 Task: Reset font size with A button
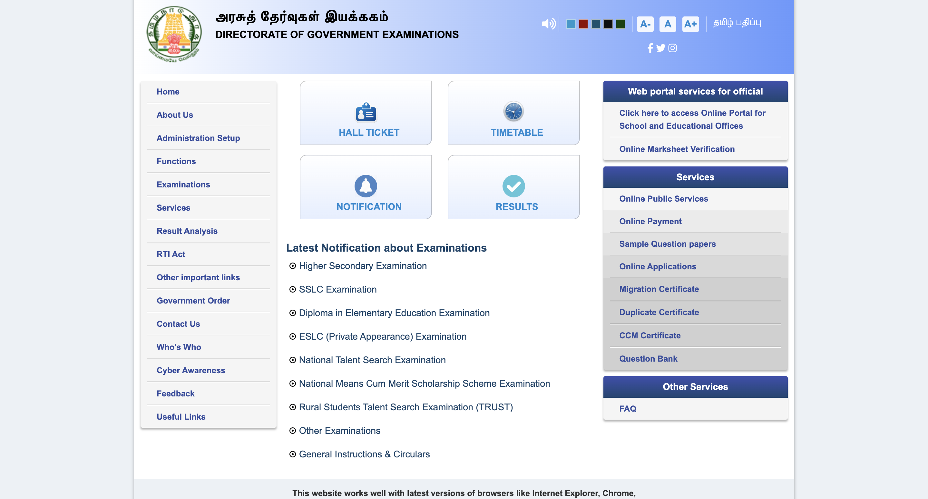pyautogui.click(x=668, y=24)
